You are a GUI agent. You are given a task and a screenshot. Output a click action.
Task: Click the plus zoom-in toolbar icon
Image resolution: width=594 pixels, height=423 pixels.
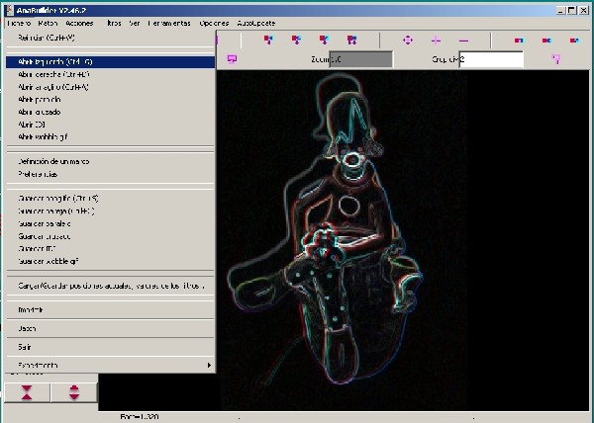[x=436, y=41]
